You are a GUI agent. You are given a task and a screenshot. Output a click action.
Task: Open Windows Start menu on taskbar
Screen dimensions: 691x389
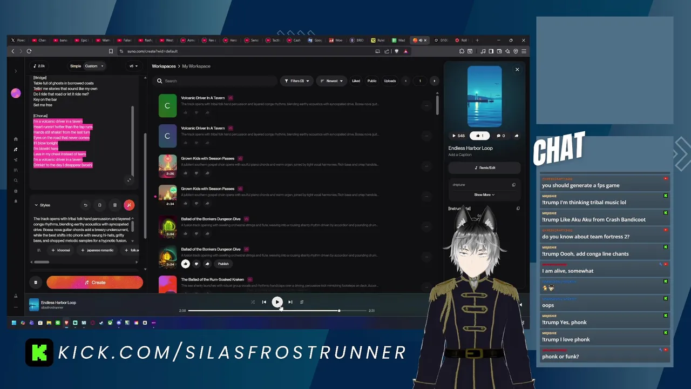pos(14,323)
